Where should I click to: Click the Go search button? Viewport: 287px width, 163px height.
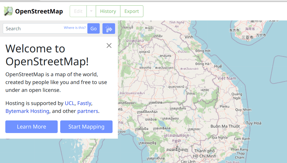94,28
